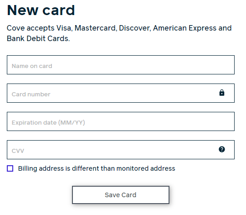Focus the Name on card field
This screenshot has width=246, height=215.
click(x=121, y=65)
